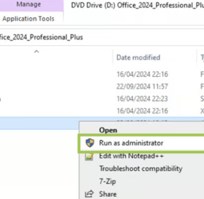The height and width of the screenshot is (199, 204).
Task: Select the row dated 16/04/2024 22:23
Action: coord(102,99)
